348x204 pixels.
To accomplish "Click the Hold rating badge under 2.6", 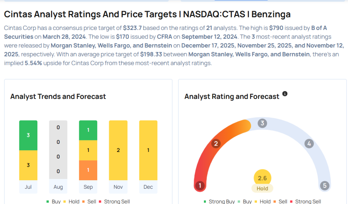I will (x=262, y=189).
